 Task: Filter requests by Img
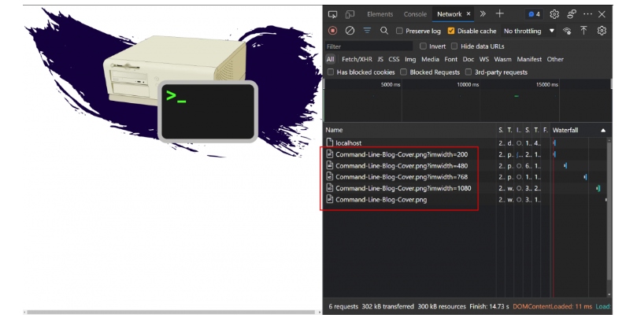click(410, 60)
